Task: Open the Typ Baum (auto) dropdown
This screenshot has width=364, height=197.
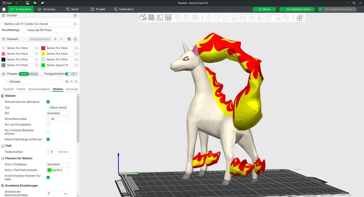Action: tap(58, 107)
